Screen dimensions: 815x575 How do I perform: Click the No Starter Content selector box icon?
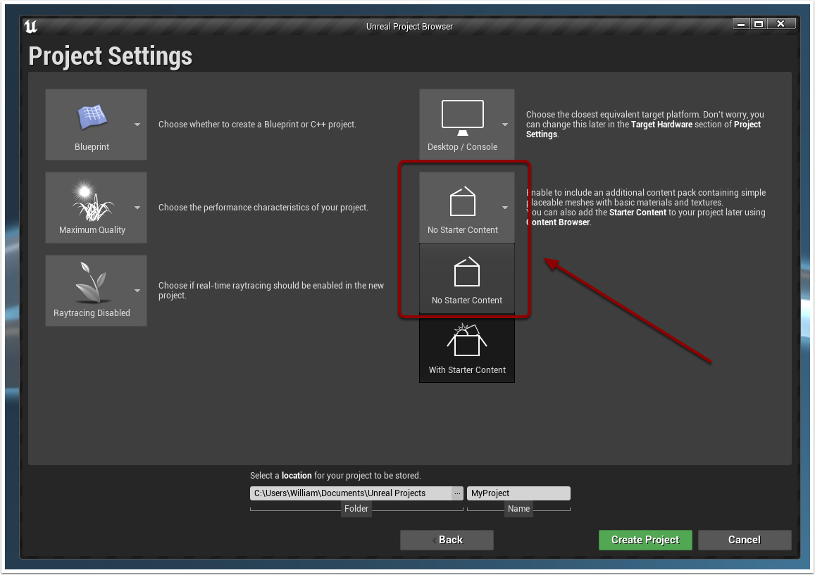pyautogui.click(x=463, y=201)
